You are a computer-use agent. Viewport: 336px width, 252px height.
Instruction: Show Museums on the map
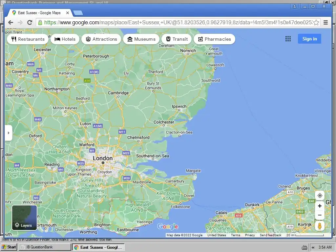(141, 39)
